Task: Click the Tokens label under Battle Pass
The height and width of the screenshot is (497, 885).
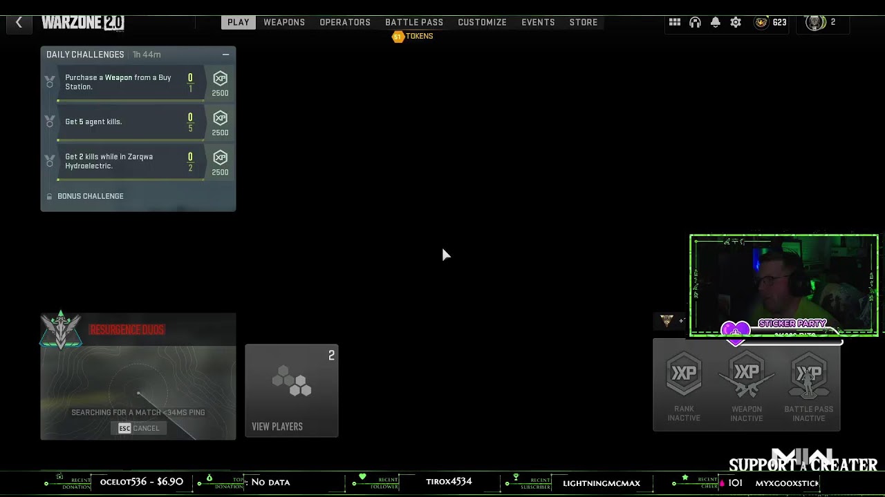Action: pyautogui.click(x=420, y=37)
